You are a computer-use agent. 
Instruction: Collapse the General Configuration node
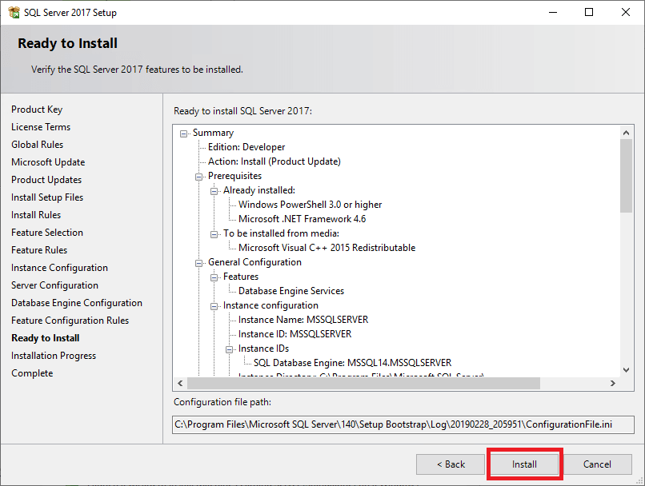[199, 263]
